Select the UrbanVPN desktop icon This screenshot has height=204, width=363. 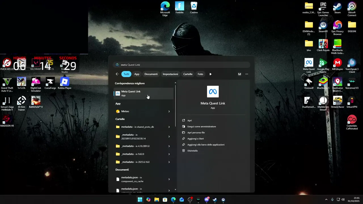point(352,102)
